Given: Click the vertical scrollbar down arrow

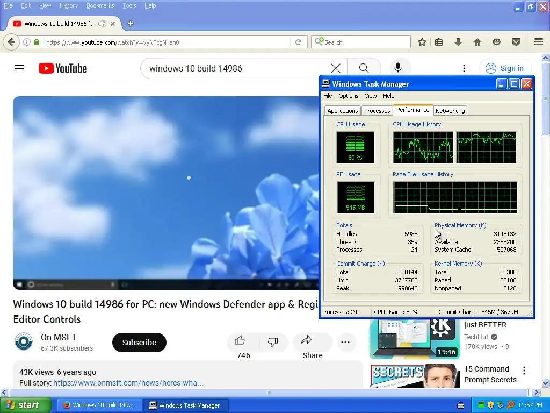Looking at the screenshot, I should pos(546,383).
